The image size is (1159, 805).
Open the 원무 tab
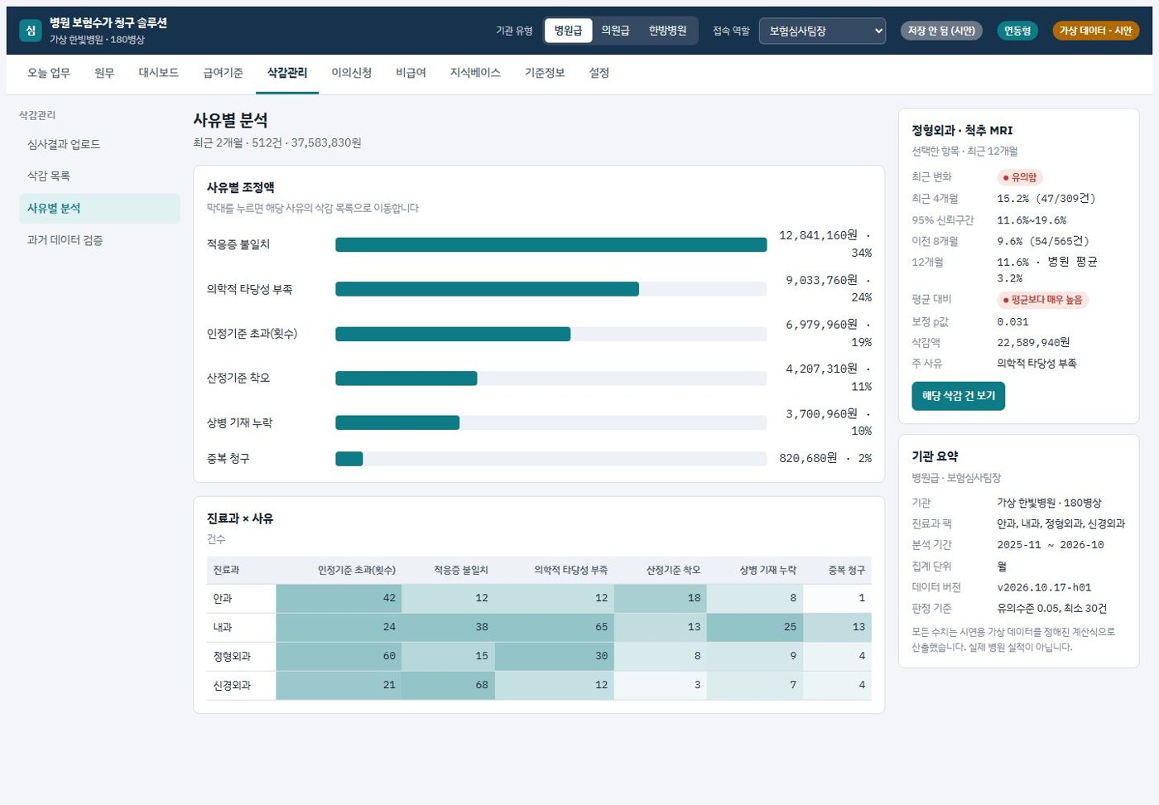tap(104, 73)
